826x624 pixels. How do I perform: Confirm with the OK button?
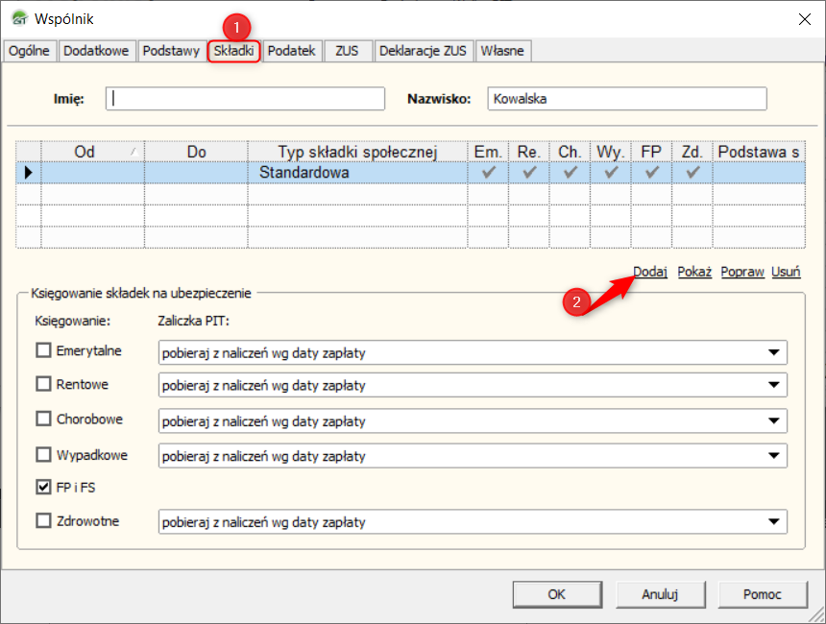(557, 594)
